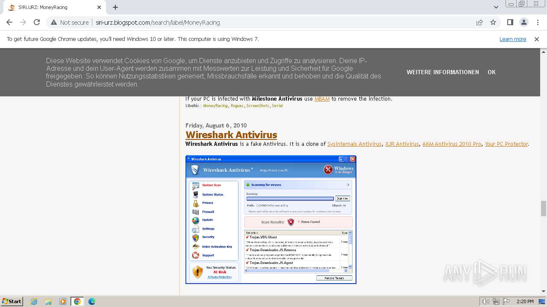The image size is (547, 307).
Task: Open the XJR Antivirus link
Action: click(x=402, y=144)
